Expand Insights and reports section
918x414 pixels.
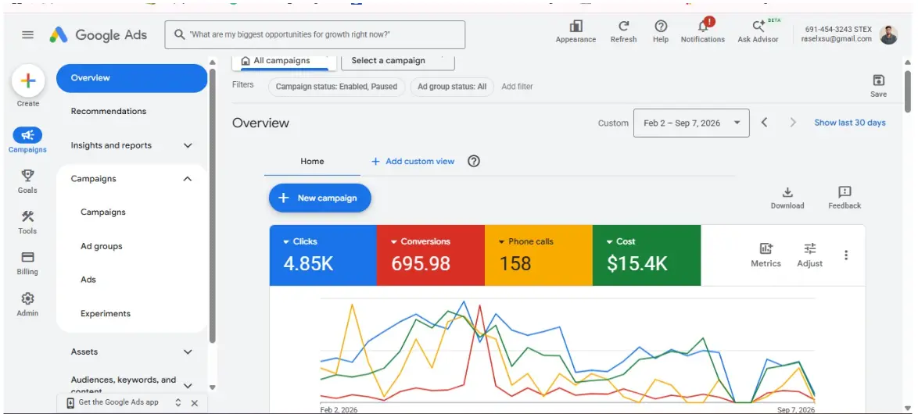click(x=188, y=145)
